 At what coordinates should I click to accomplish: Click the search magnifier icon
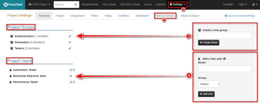tap(76, 5)
